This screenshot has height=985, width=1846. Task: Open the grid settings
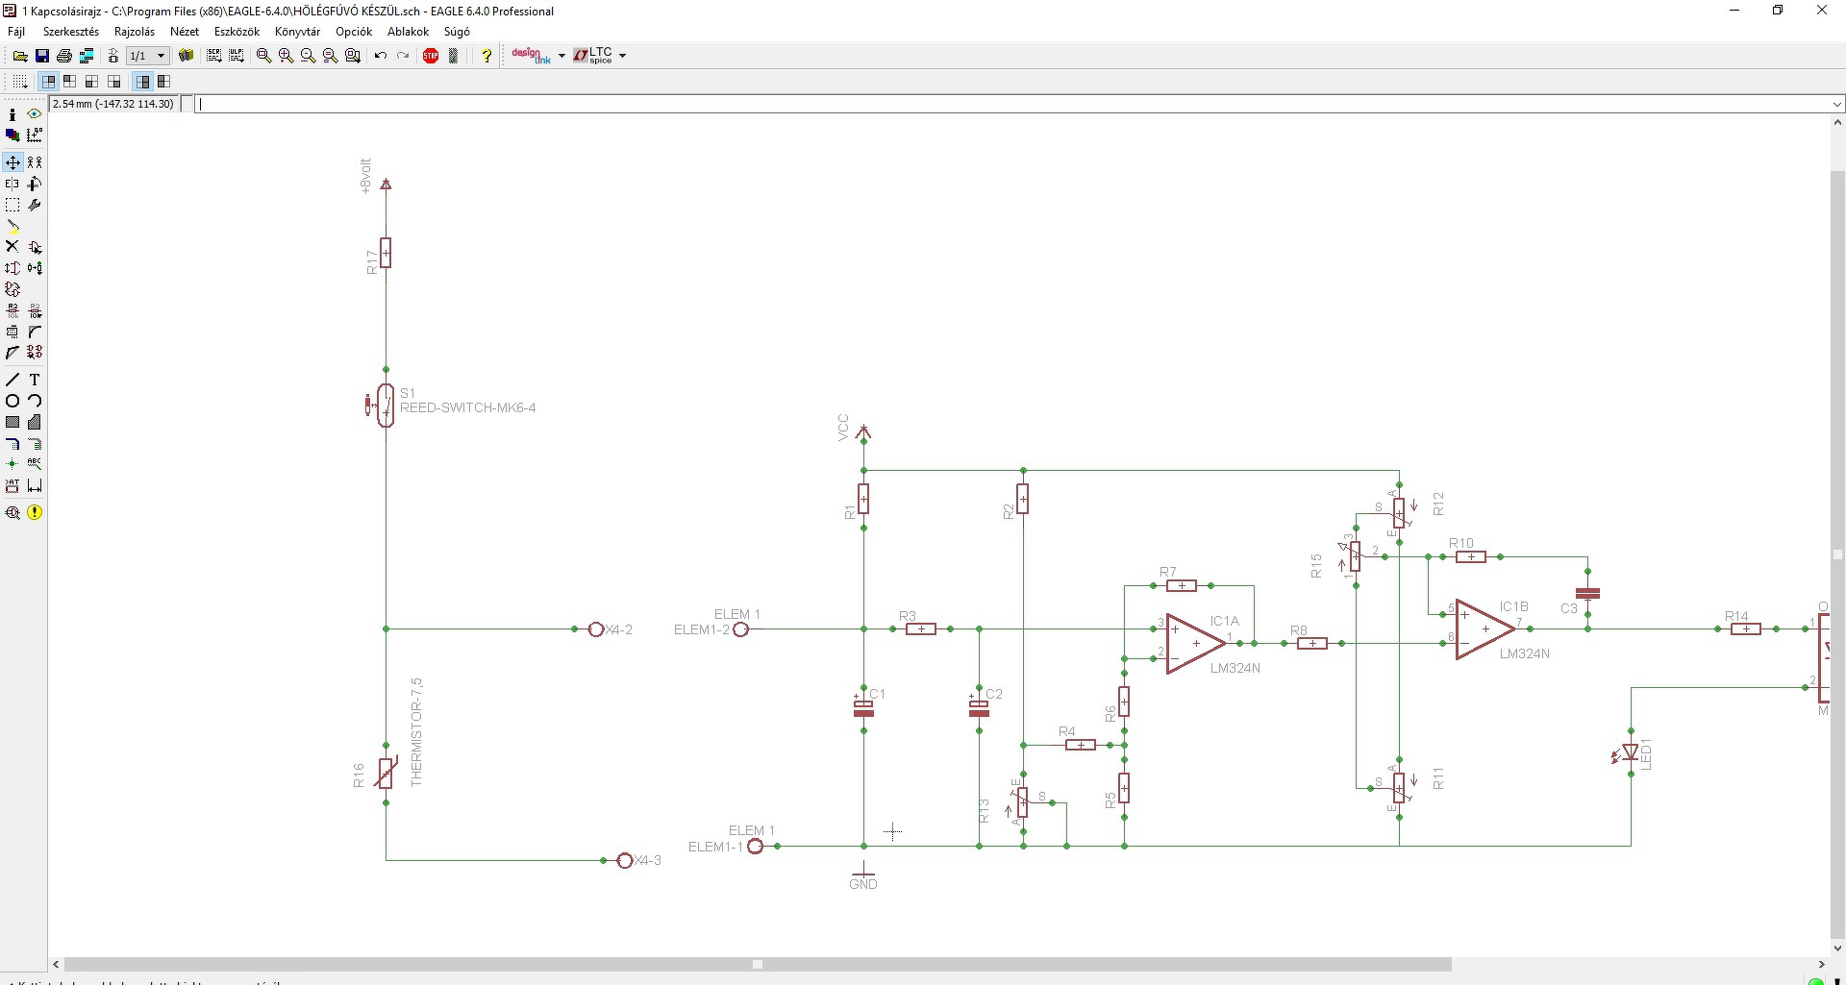[x=20, y=82]
